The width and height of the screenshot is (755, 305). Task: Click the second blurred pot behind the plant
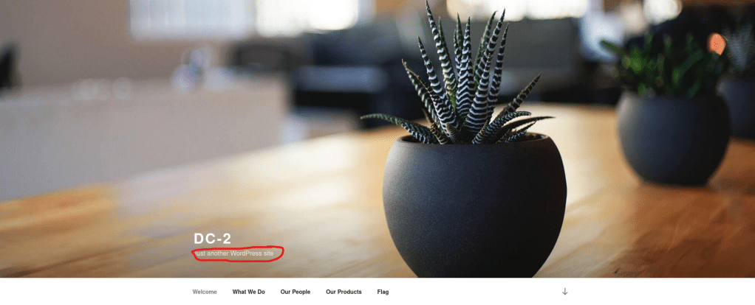click(673, 139)
